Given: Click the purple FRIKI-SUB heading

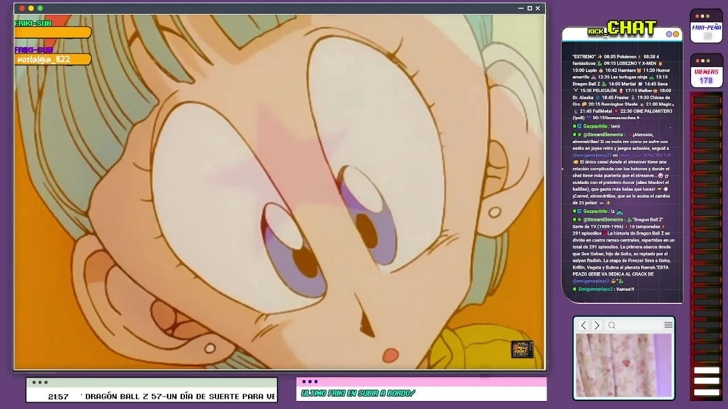Looking at the screenshot, I should pyautogui.click(x=34, y=50).
